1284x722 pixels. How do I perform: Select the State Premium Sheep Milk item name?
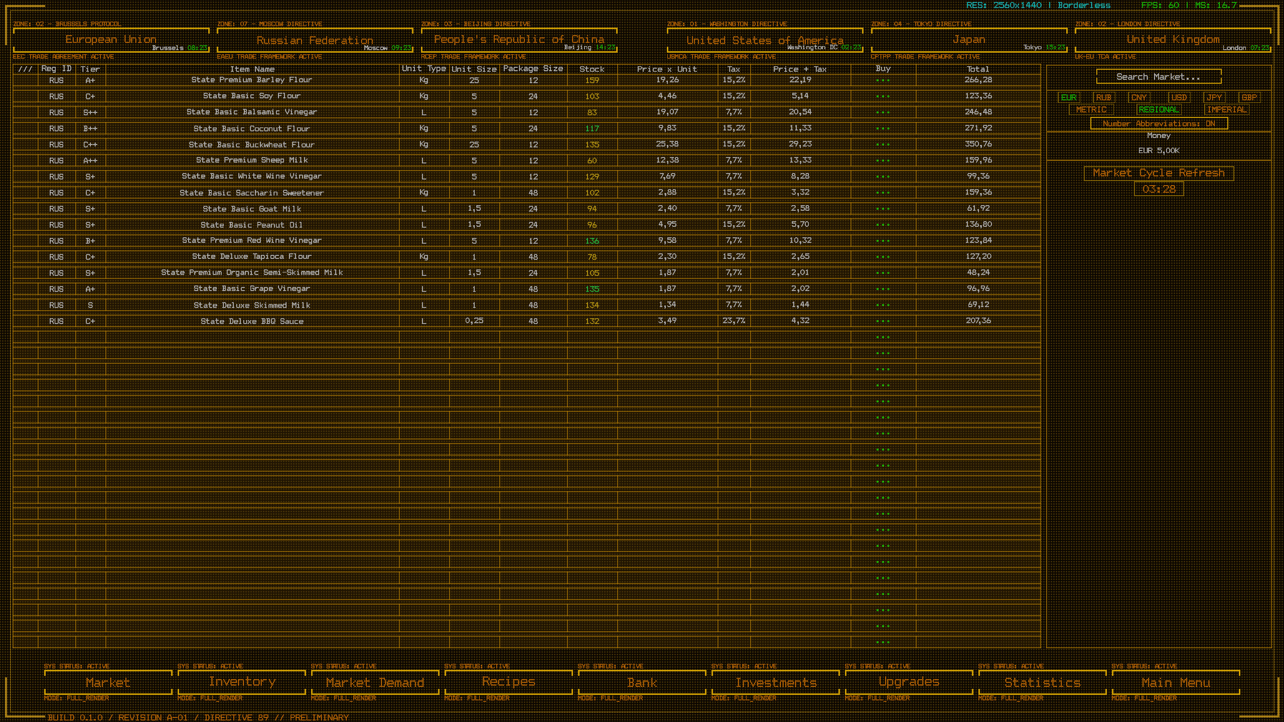click(252, 160)
